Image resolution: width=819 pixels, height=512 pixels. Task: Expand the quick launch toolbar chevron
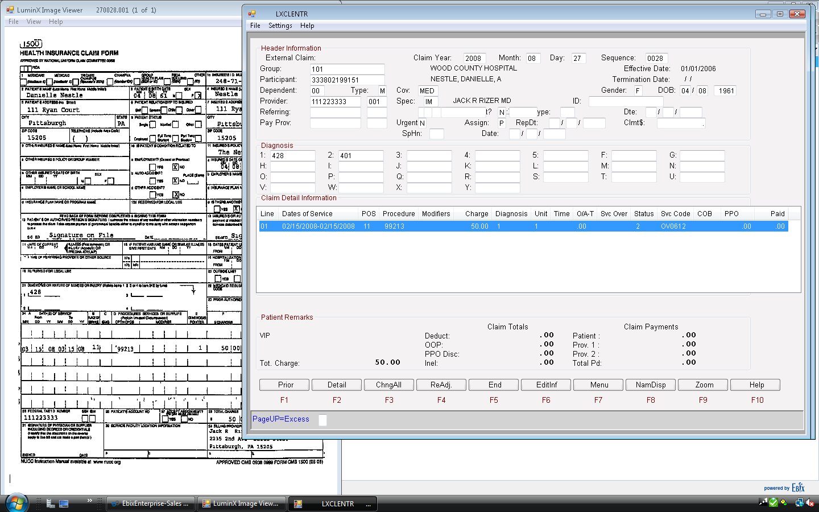(89, 499)
